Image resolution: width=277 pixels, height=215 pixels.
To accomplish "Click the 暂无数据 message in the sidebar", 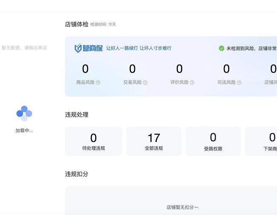I will pyautogui.click(x=24, y=48).
